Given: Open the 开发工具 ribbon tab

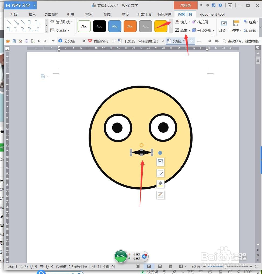Looking at the screenshot, I should (x=144, y=14).
